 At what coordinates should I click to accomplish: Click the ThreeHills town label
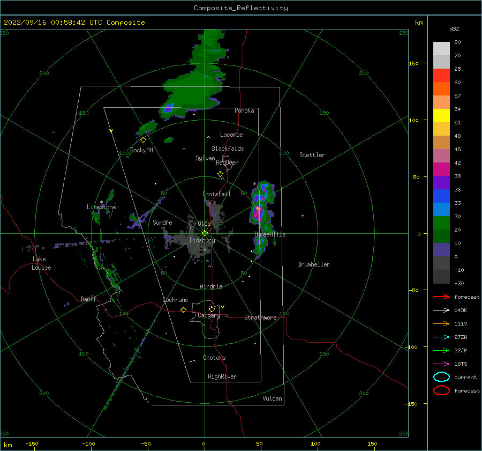(269, 234)
